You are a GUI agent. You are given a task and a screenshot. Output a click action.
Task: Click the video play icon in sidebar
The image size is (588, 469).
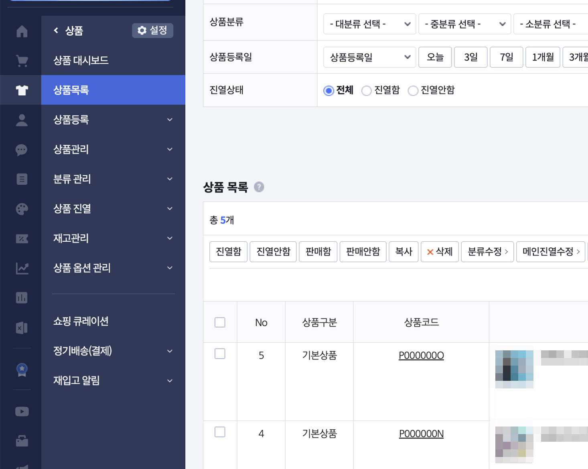pyautogui.click(x=22, y=412)
